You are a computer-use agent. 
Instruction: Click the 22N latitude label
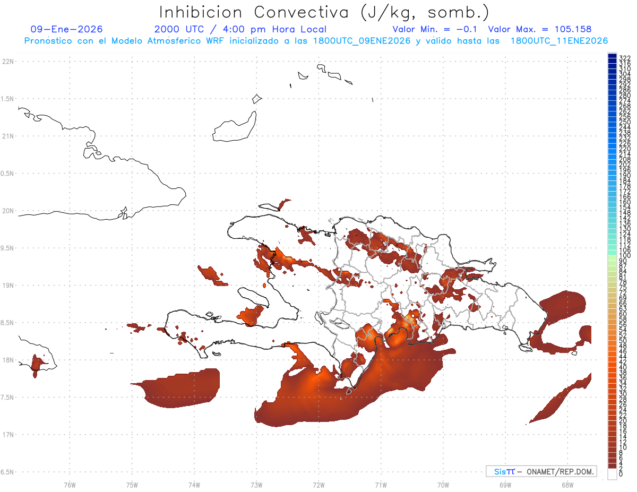(8, 62)
